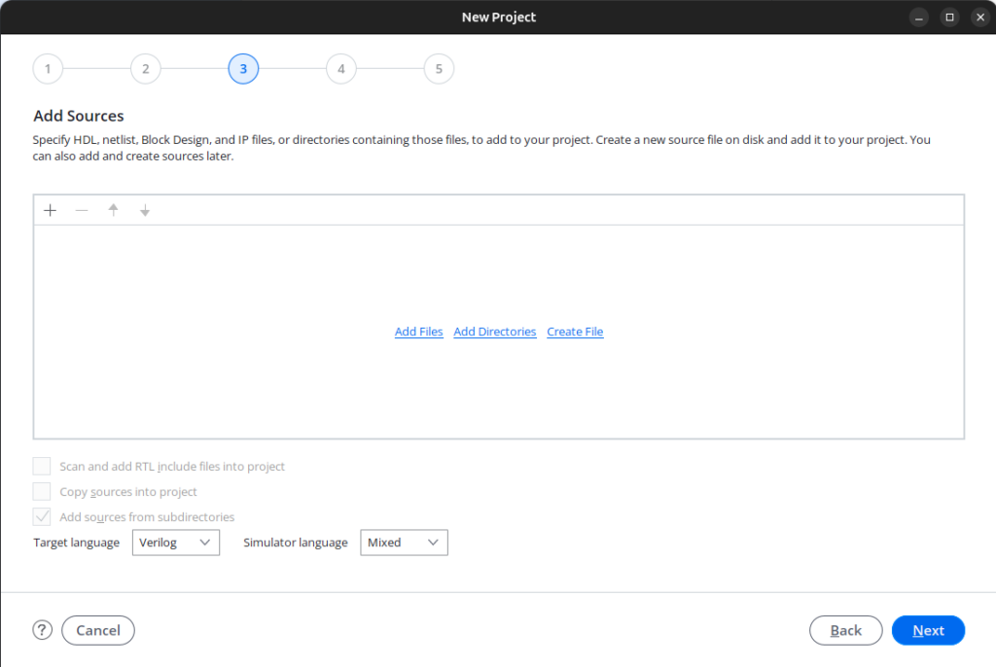Open the Simulator language Mixed dropdown

[404, 543]
